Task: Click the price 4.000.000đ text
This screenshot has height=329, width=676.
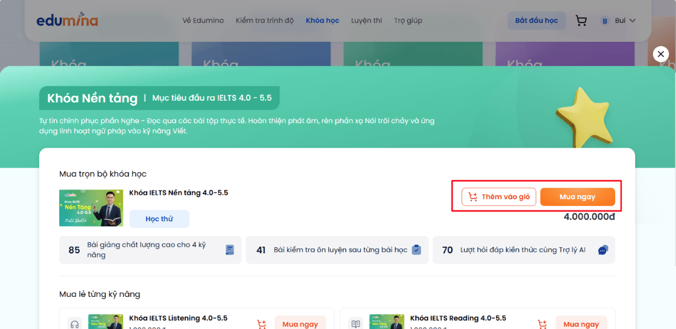Action: pos(589,217)
